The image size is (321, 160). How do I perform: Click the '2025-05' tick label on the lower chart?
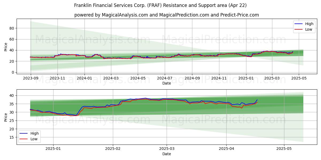pyautogui.click(x=284, y=149)
